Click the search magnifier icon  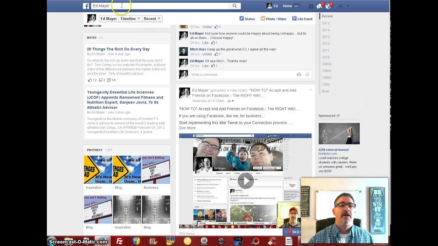click(234, 6)
